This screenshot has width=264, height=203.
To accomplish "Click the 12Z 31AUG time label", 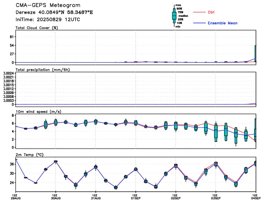I will (x=96, y=197).
